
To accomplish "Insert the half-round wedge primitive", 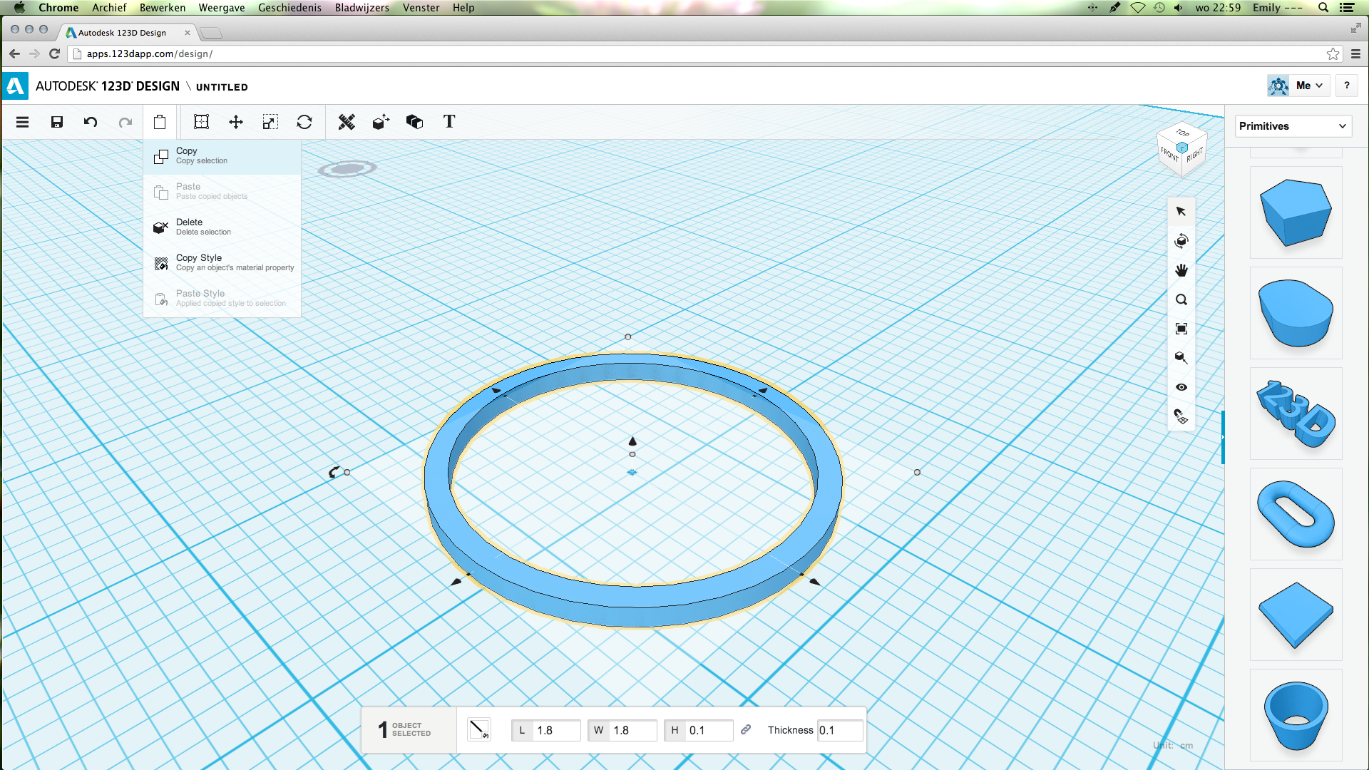I will [1296, 313].
